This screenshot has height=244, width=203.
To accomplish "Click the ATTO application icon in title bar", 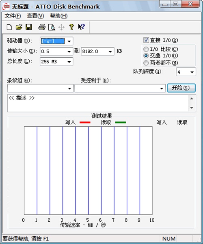I will (x=6, y=6).
